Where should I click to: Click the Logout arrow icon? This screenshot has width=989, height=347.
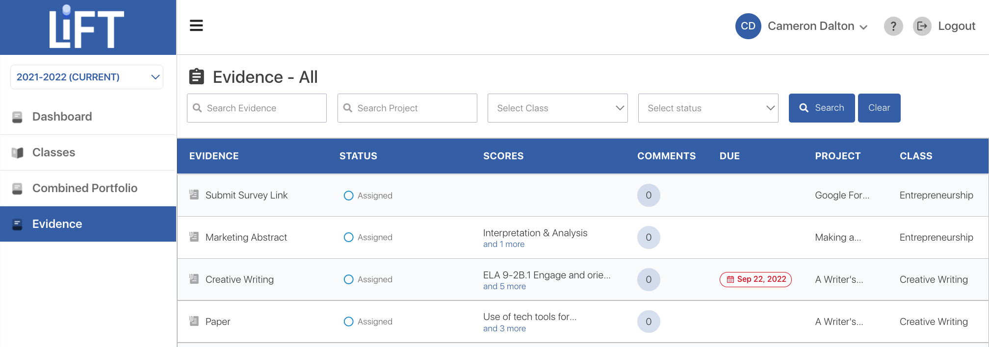tap(922, 26)
